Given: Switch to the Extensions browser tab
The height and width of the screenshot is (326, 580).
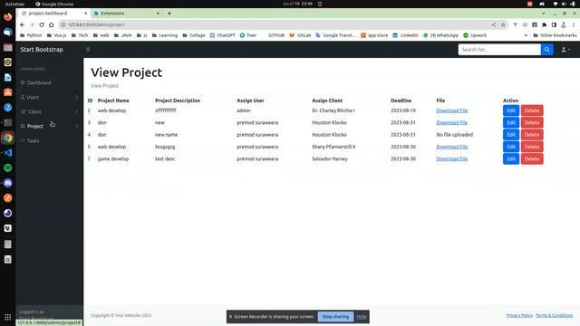Looking at the screenshot, I should 126,14.
